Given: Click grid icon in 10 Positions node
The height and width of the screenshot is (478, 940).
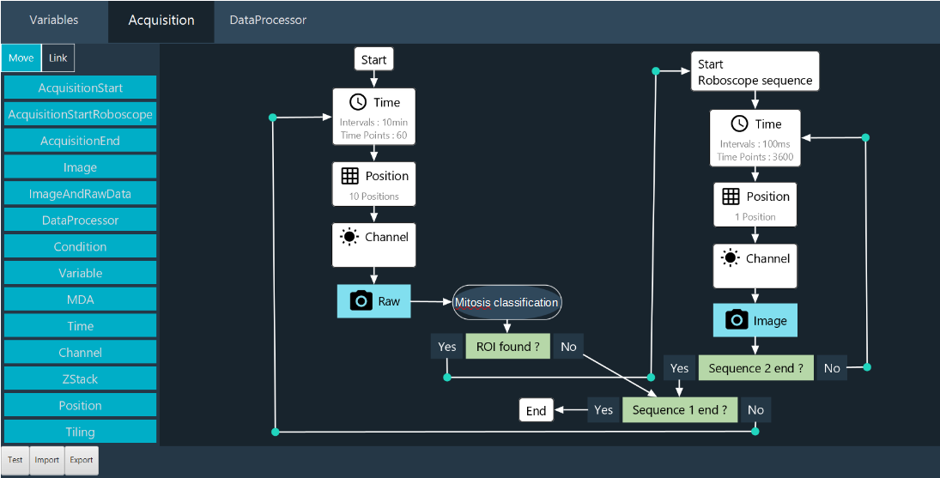Looking at the screenshot, I should click(x=350, y=176).
